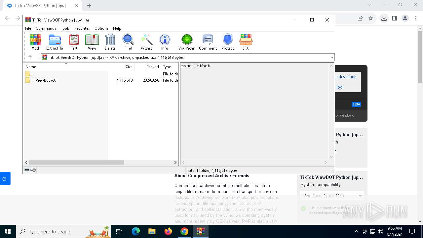
Task: Click the 'pass: ttbot' comment text
Action: (x=196, y=66)
